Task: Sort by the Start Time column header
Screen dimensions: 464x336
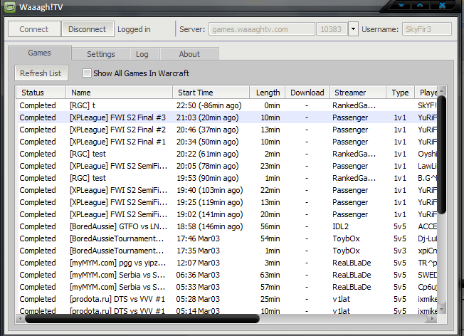Action: point(211,93)
